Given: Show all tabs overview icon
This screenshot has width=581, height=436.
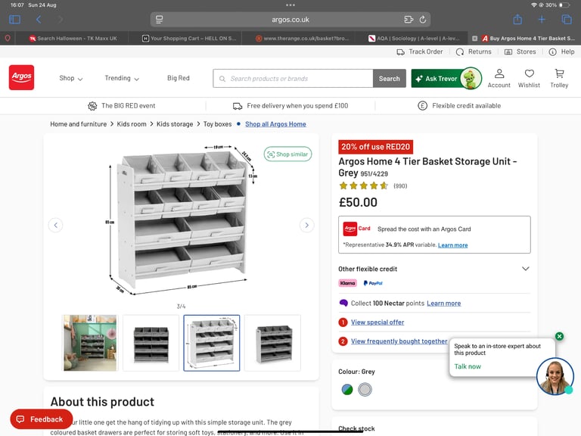Looking at the screenshot, I should coord(566,19).
